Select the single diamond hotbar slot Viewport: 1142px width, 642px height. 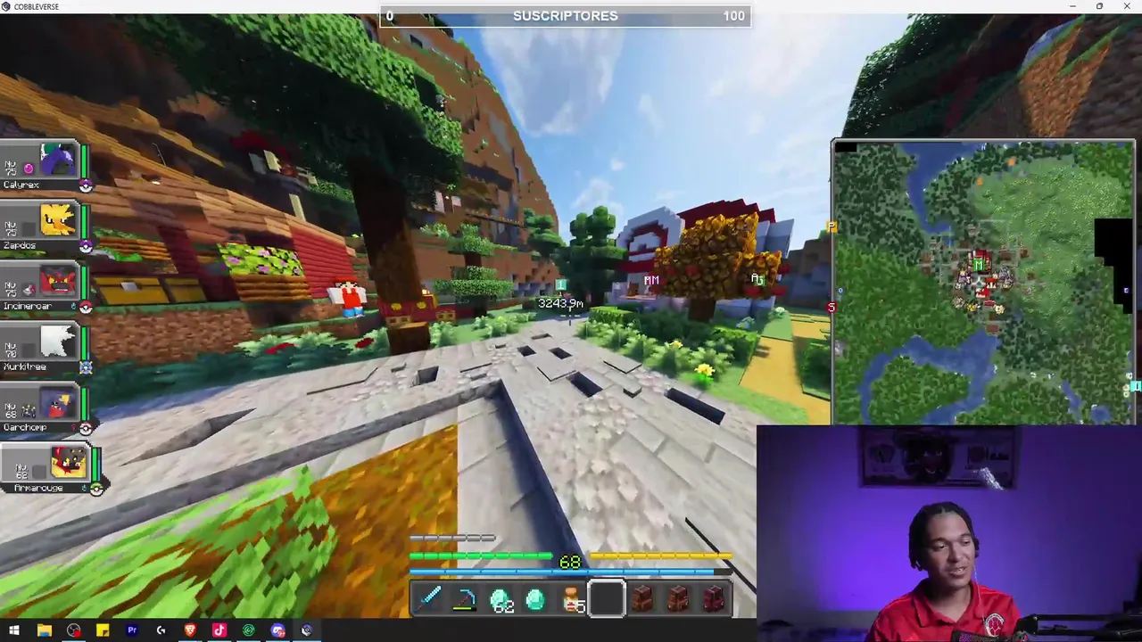tap(535, 599)
